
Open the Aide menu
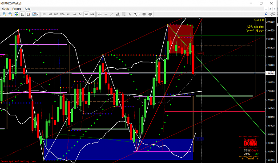28,9
